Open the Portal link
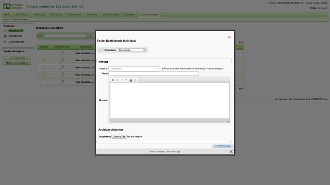The width and height of the screenshot is (330, 185). coord(313,8)
